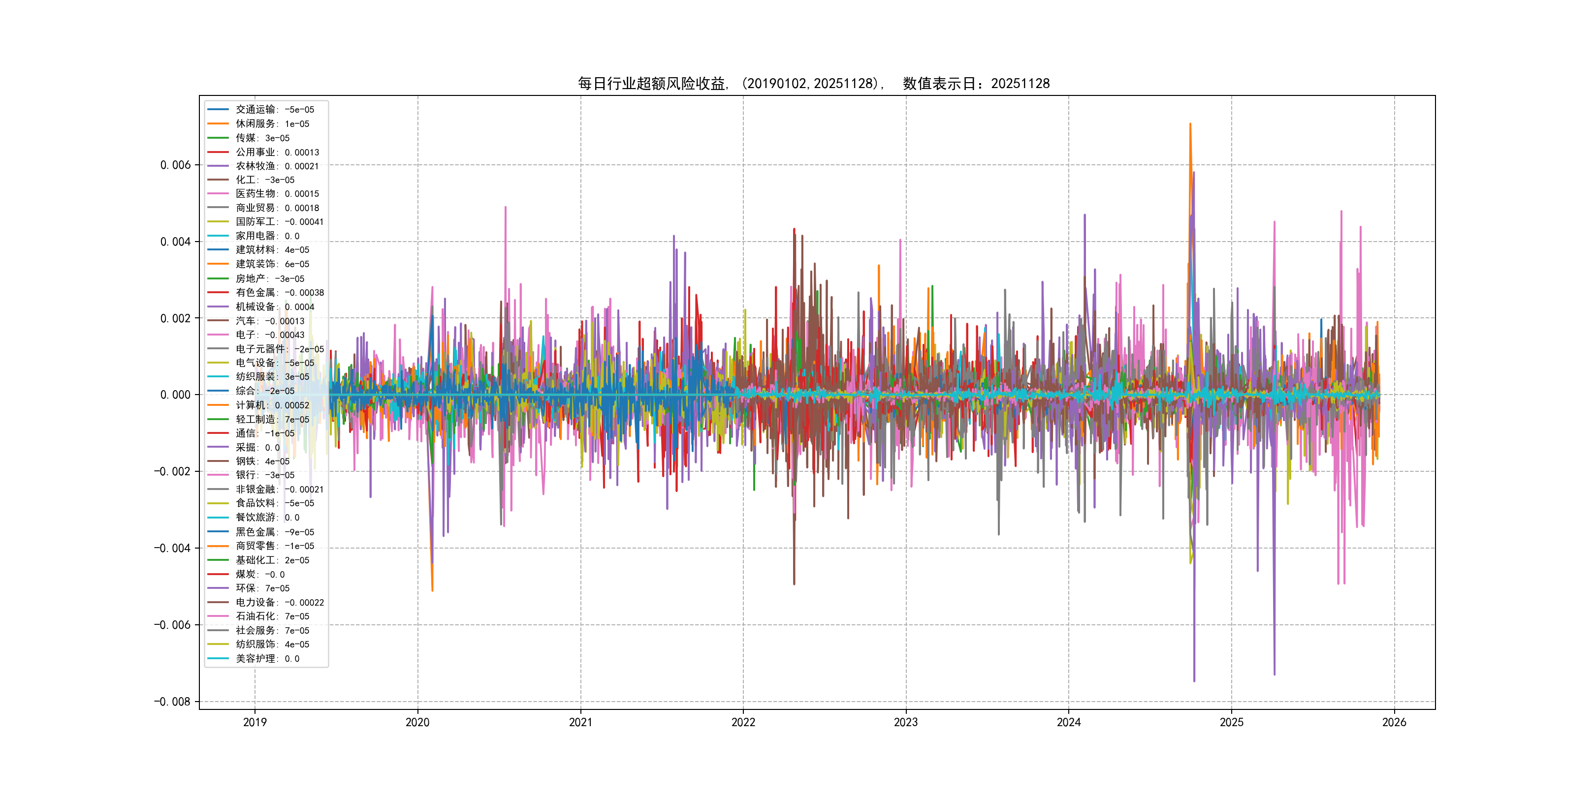Click the 国防军工 legend color line

(218, 221)
